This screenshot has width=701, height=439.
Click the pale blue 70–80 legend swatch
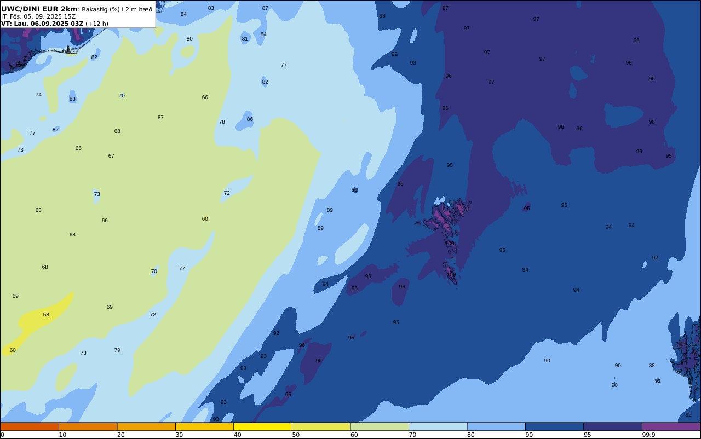438,426
